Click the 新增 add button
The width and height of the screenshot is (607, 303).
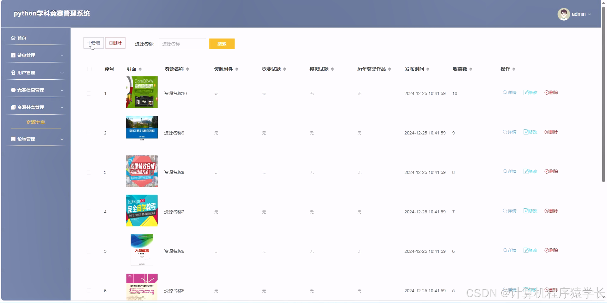(x=94, y=43)
